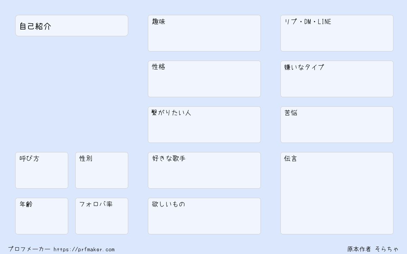
Task: Click the 原本作者 そらちゃ credit
Action: click(x=373, y=249)
